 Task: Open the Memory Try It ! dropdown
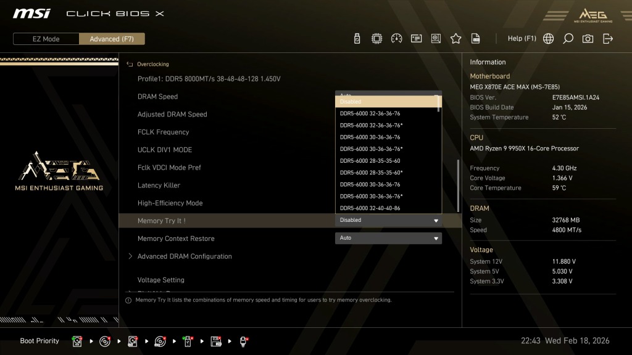click(x=388, y=220)
